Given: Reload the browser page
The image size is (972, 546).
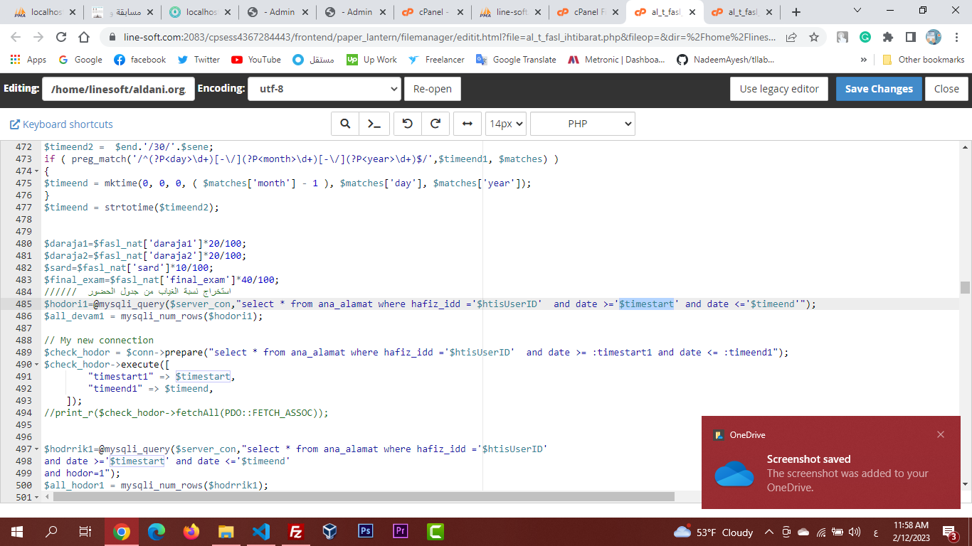Looking at the screenshot, I should [61, 37].
